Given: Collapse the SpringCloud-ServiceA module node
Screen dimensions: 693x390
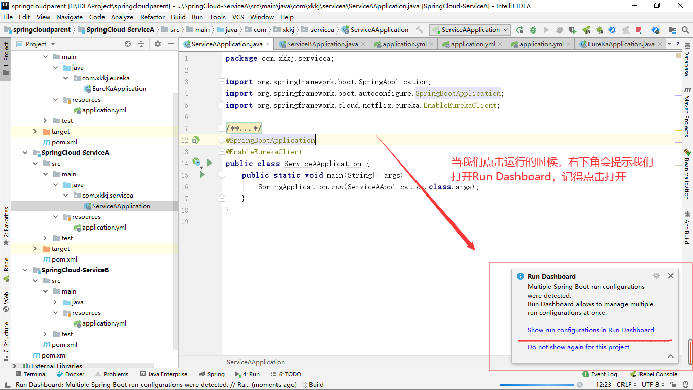Looking at the screenshot, I should click(x=25, y=152).
